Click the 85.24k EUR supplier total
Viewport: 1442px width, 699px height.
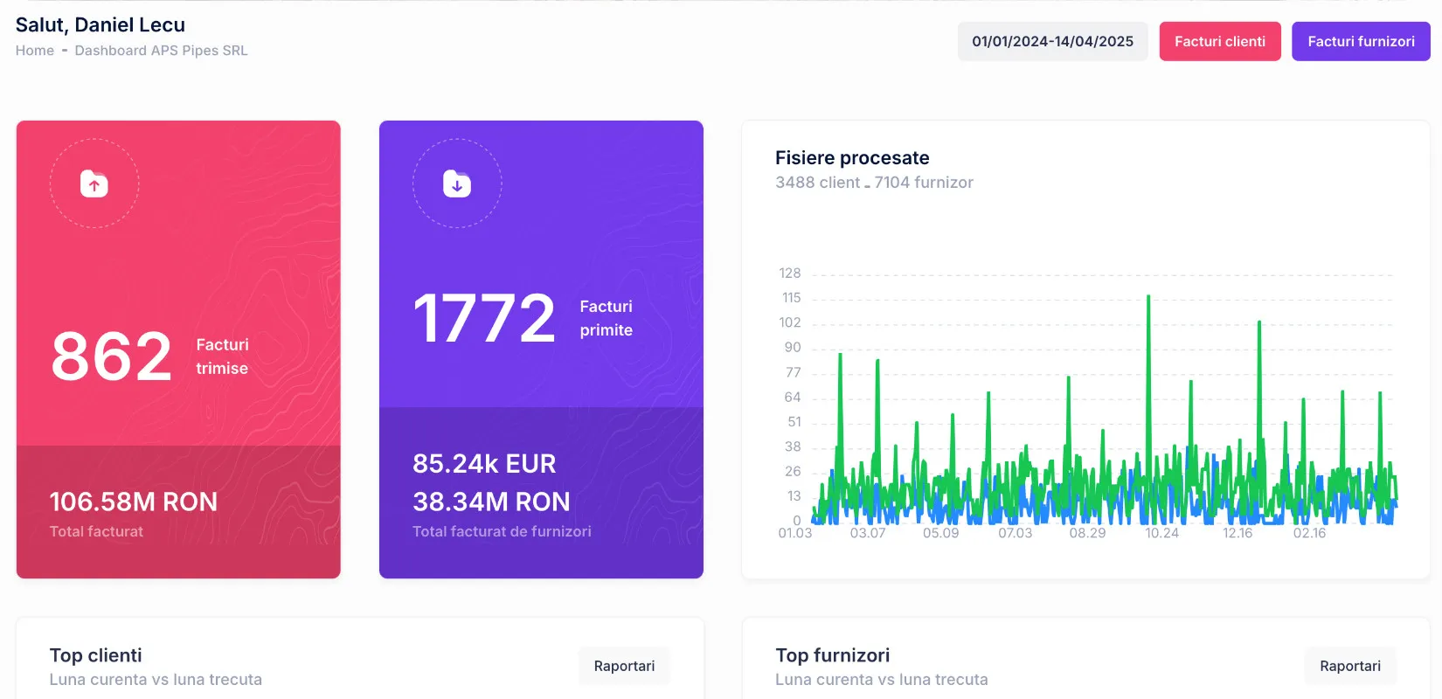(484, 463)
